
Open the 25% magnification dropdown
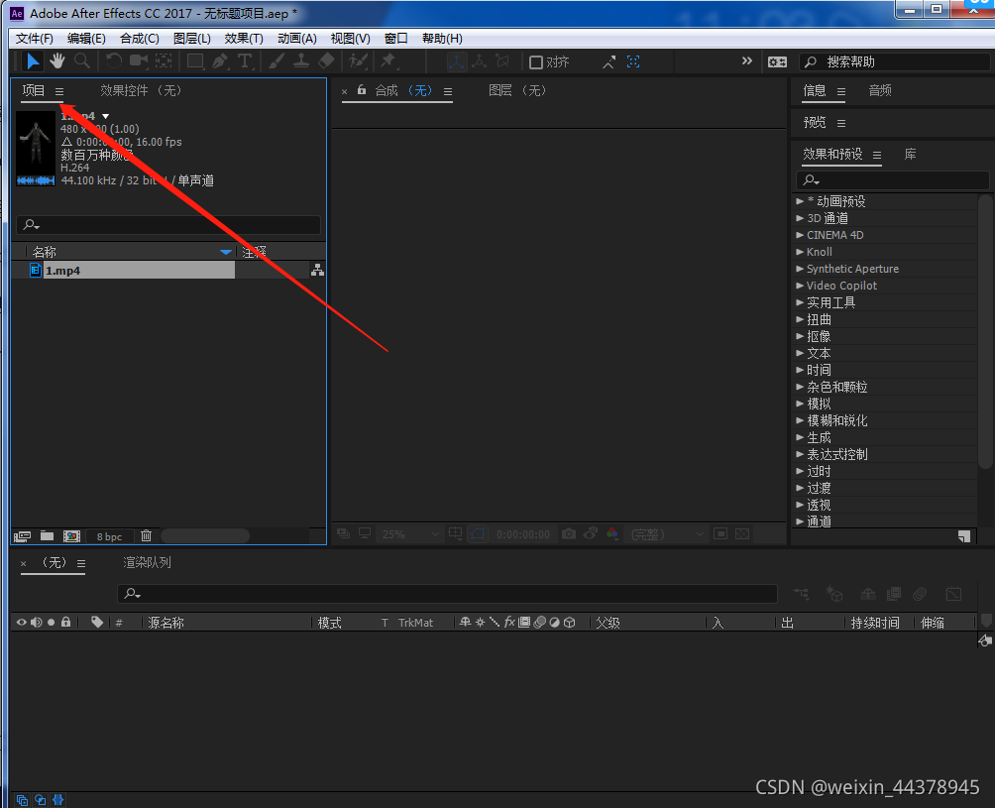pyautogui.click(x=409, y=534)
